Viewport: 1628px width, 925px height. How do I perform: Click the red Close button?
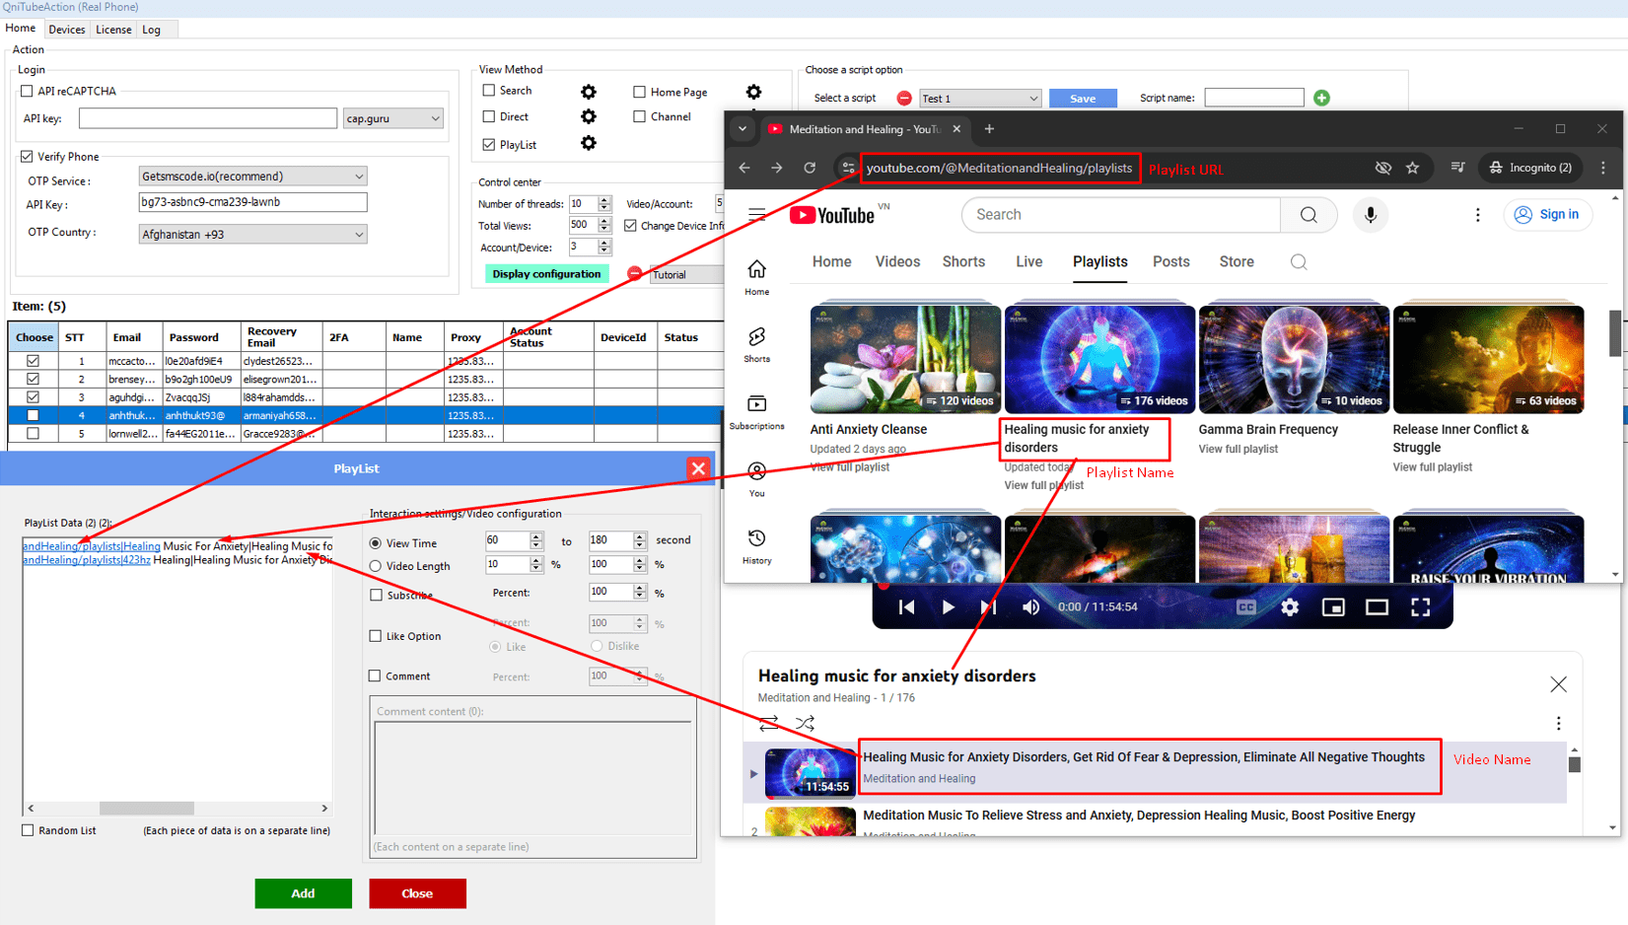click(417, 893)
